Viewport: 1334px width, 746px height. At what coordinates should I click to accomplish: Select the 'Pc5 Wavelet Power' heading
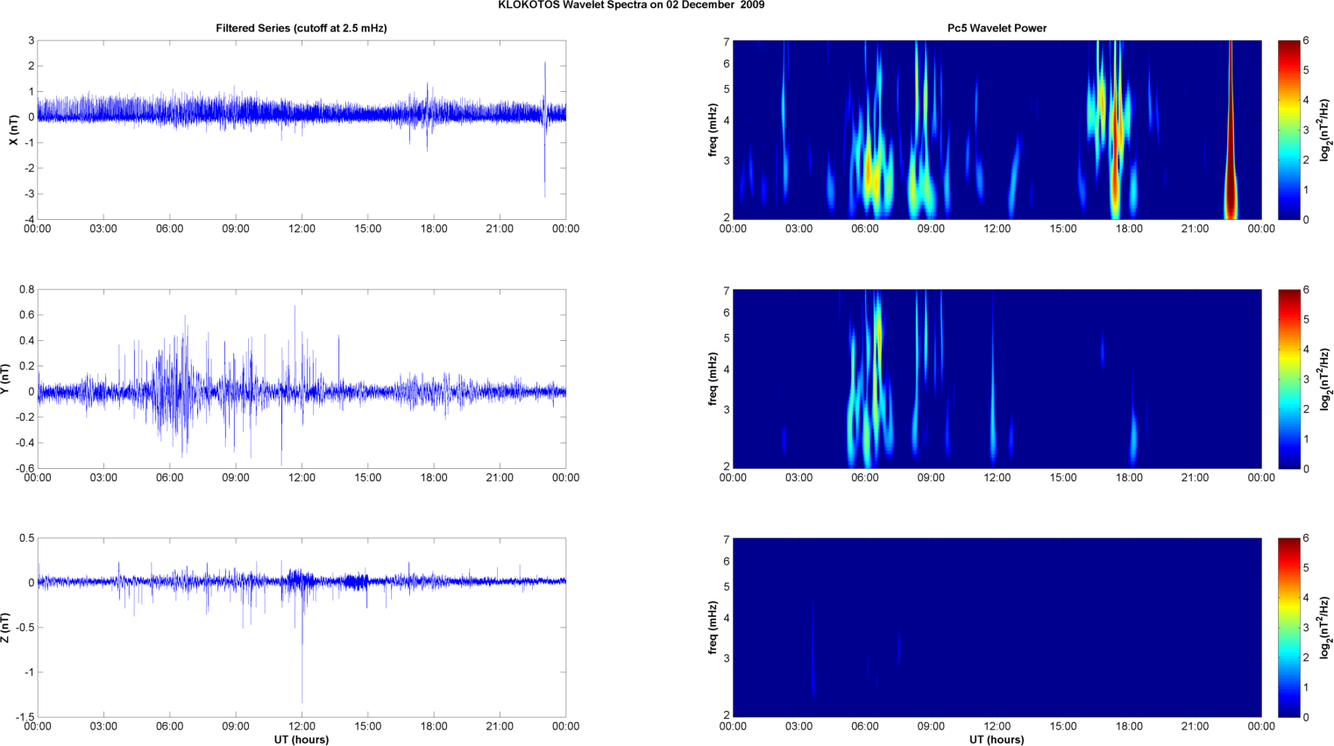point(997,28)
